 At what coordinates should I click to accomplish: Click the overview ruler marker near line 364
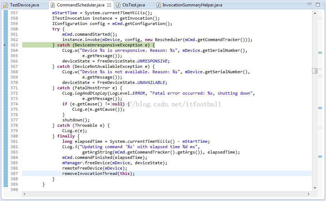tap(320, 53)
